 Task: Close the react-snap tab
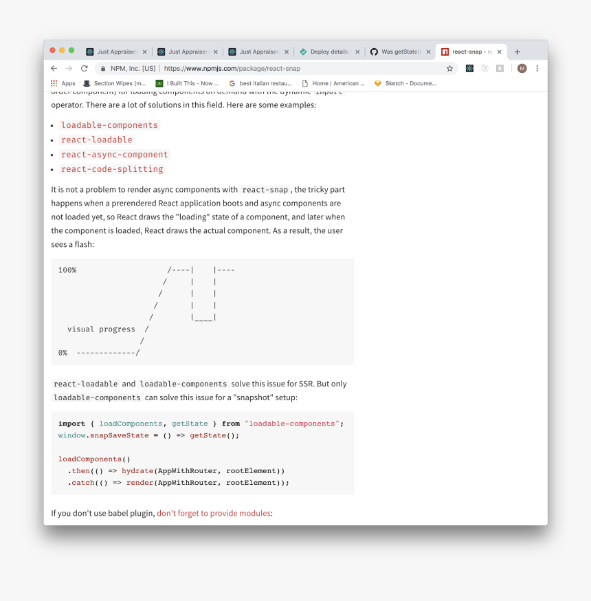500,52
